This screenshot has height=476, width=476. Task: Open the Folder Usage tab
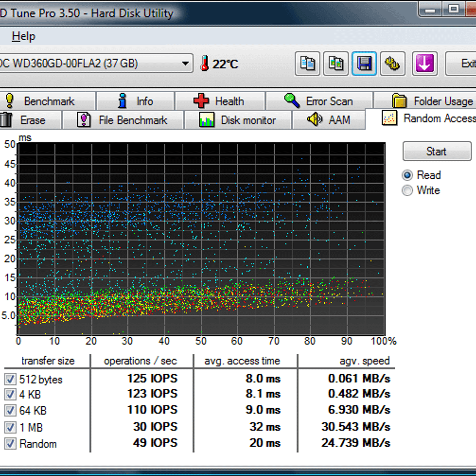point(425,101)
